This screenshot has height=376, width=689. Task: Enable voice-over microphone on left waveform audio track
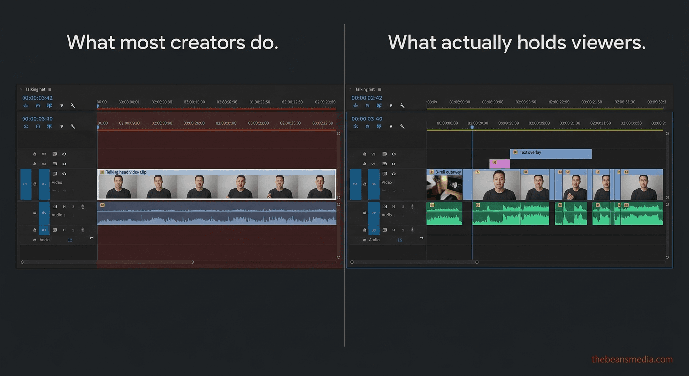click(x=83, y=207)
